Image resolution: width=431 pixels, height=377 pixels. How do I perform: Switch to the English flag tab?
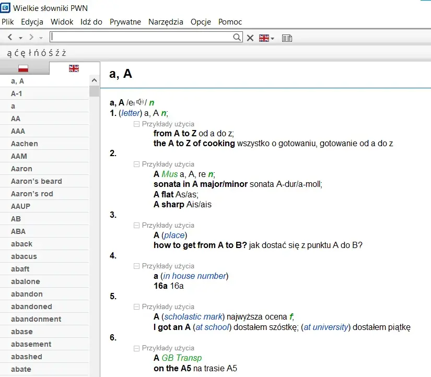(x=74, y=68)
